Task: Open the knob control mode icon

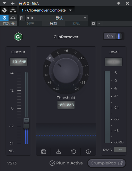Action: (x=5, y=10)
